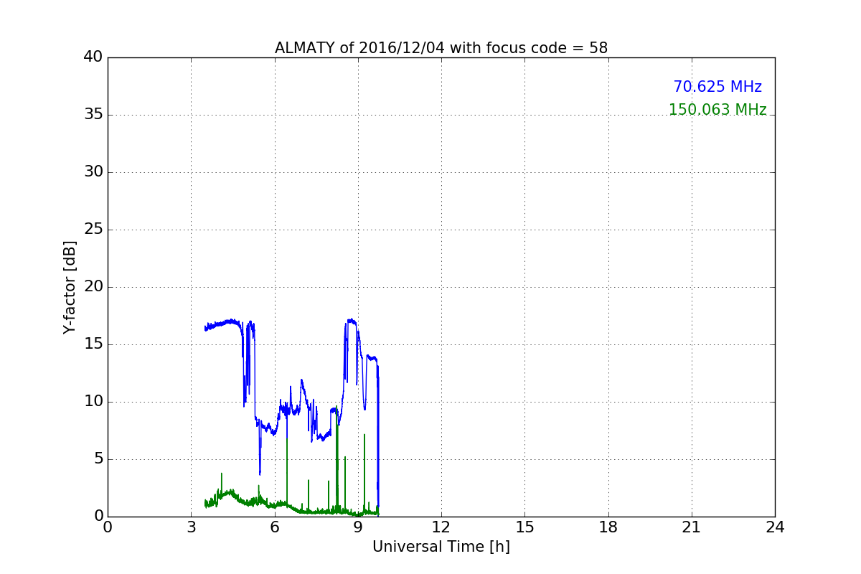Click the x-axis tick label '9'

[358, 527]
